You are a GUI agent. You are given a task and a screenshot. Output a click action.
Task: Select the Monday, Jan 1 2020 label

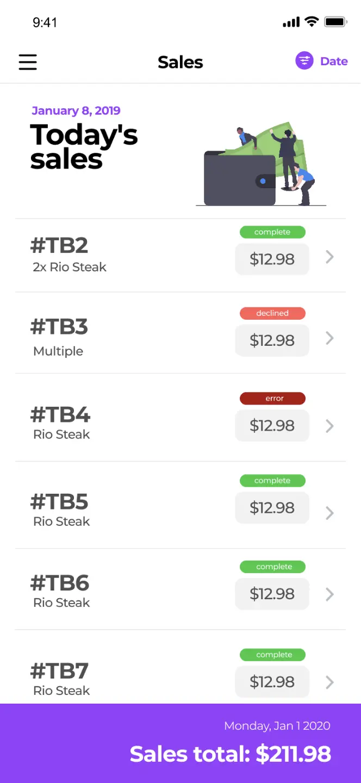point(277,725)
